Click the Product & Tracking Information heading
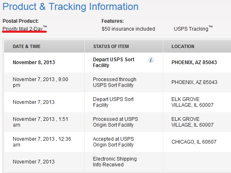The height and width of the screenshot is (173, 231). pos(71,7)
